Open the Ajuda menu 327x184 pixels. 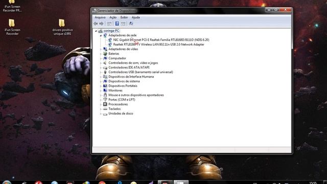(x=136, y=17)
